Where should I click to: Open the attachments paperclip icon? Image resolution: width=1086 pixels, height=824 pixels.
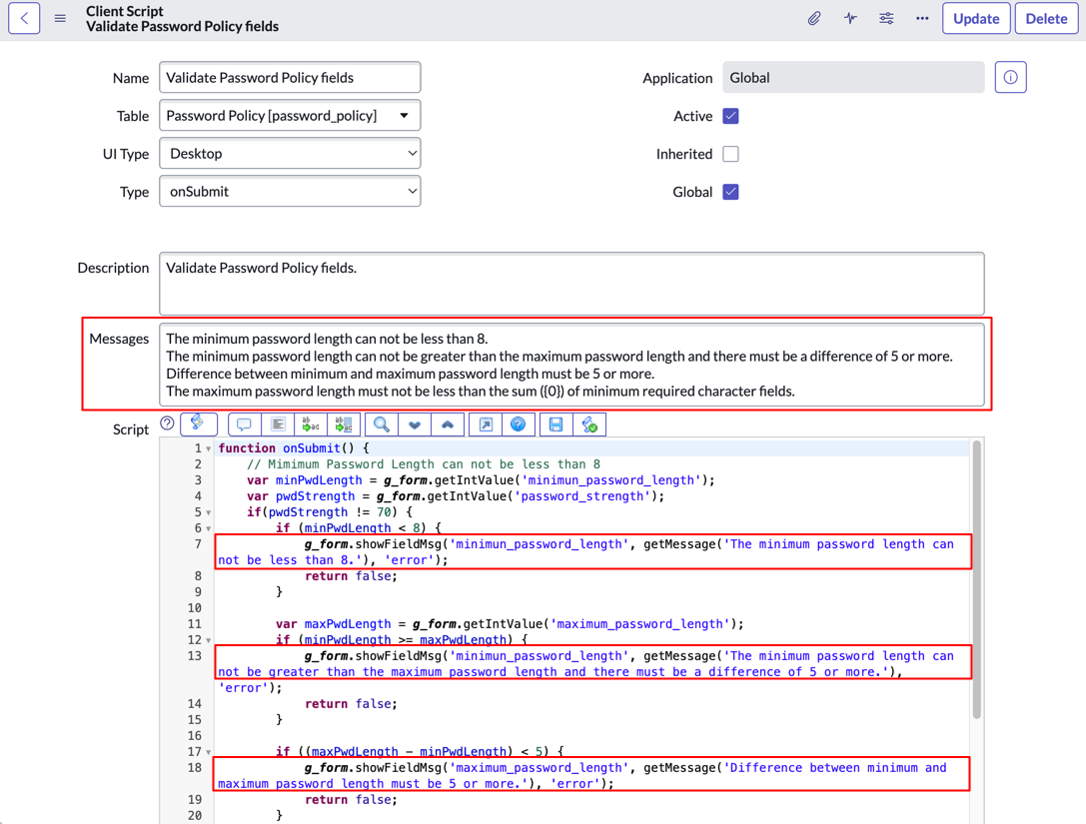[x=814, y=19]
